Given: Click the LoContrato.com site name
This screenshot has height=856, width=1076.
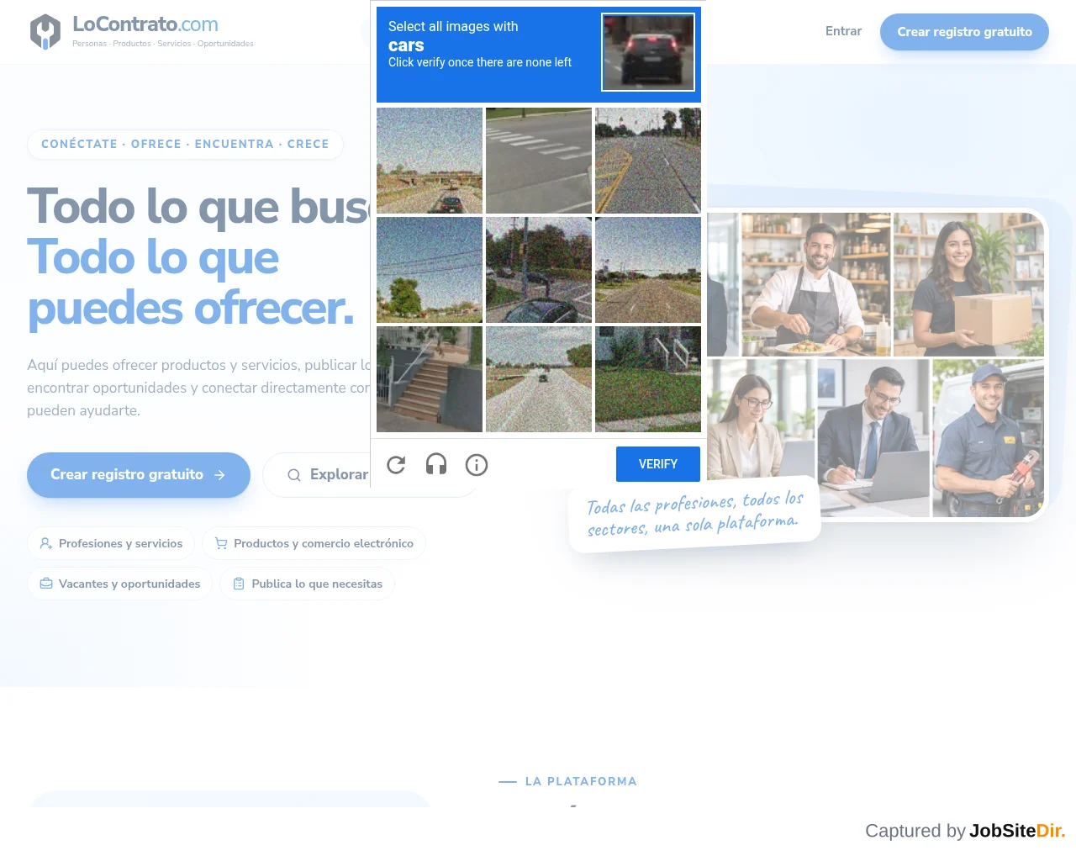Looking at the screenshot, I should (145, 24).
